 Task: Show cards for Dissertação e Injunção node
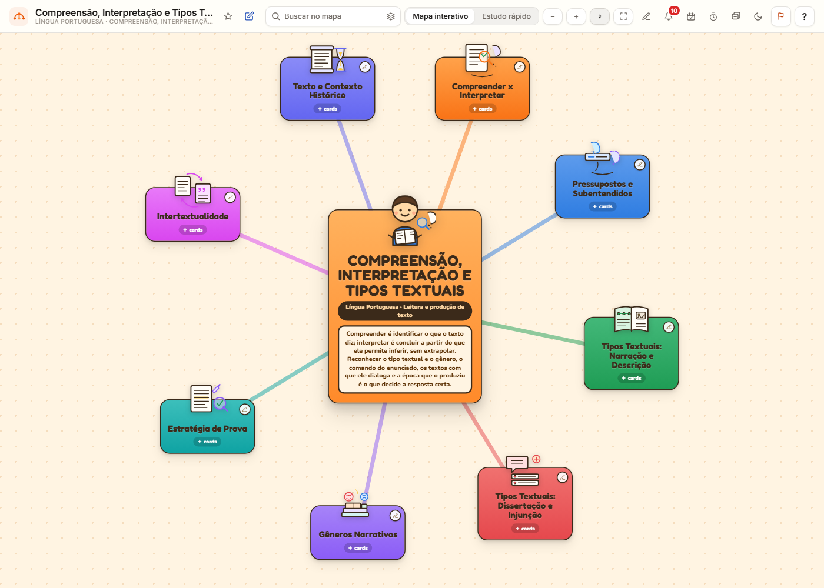click(525, 529)
